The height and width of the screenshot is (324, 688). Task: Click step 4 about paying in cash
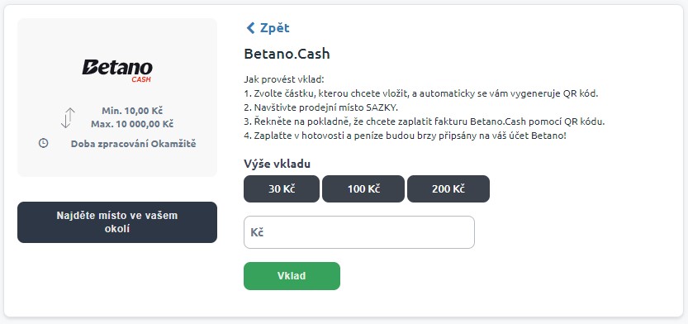pos(405,136)
